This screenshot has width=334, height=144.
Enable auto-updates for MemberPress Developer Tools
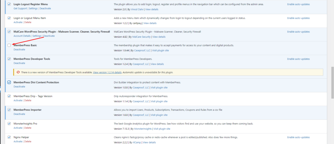(298, 59)
